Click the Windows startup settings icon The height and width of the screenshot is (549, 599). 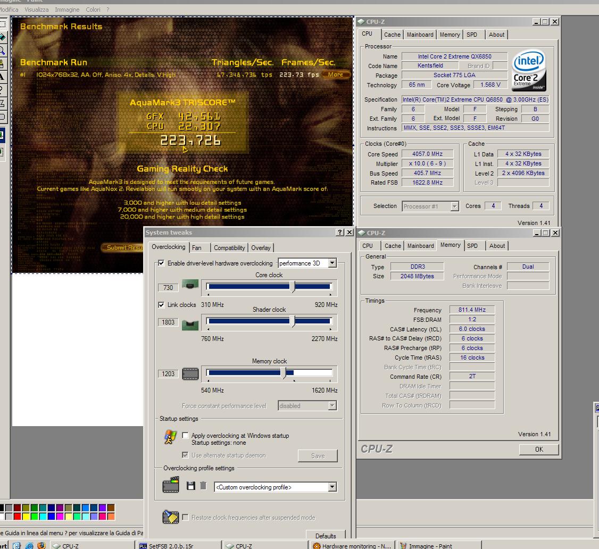coord(170,437)
